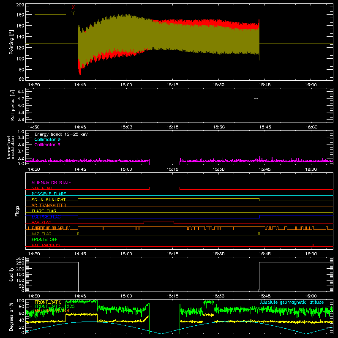Click the orange PARTICLE_FLAG label

click(47, 228)
